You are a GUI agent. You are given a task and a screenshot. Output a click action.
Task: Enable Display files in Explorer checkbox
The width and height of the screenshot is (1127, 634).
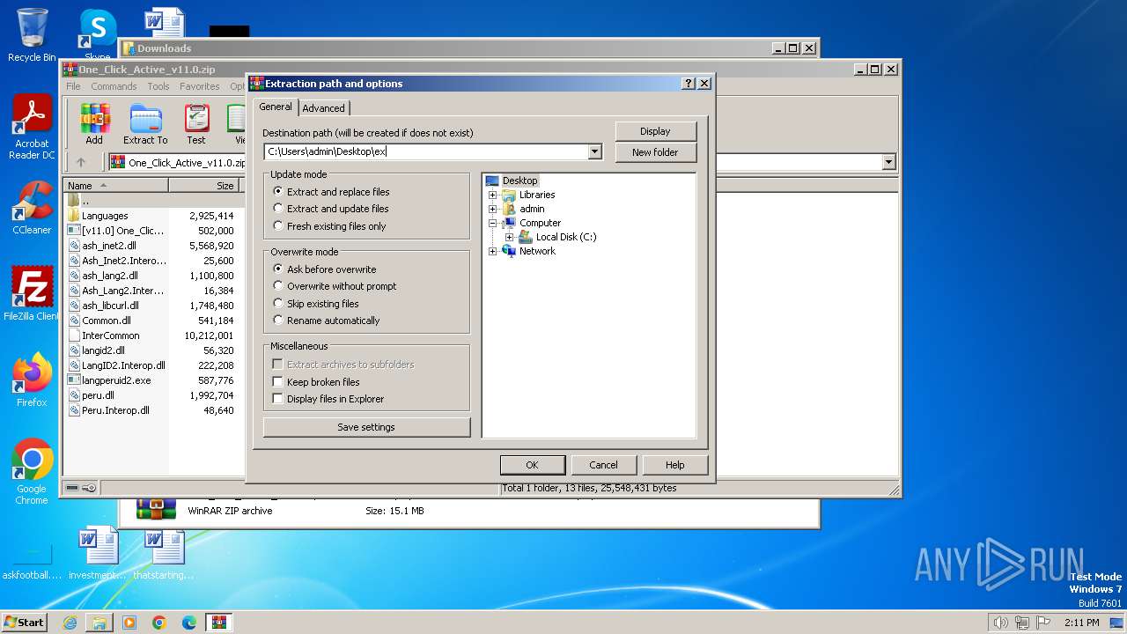(278, 399)
